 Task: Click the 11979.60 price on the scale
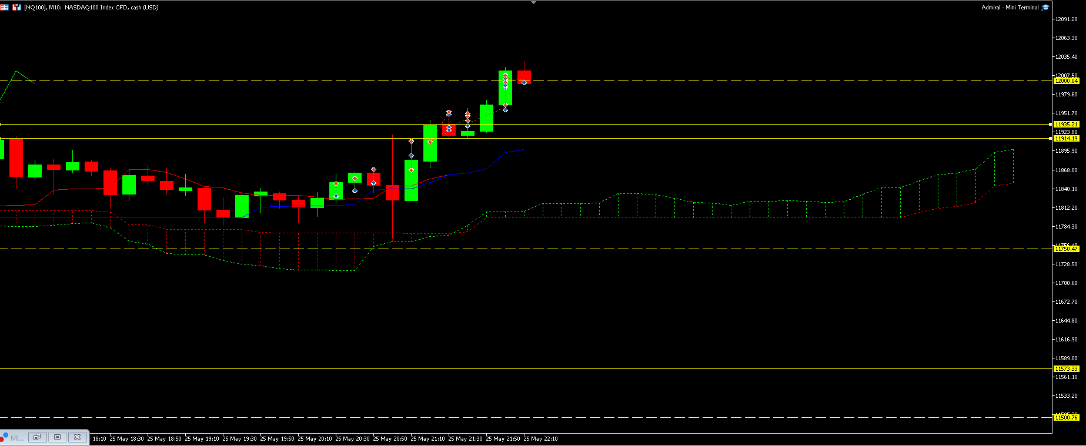1067,95
